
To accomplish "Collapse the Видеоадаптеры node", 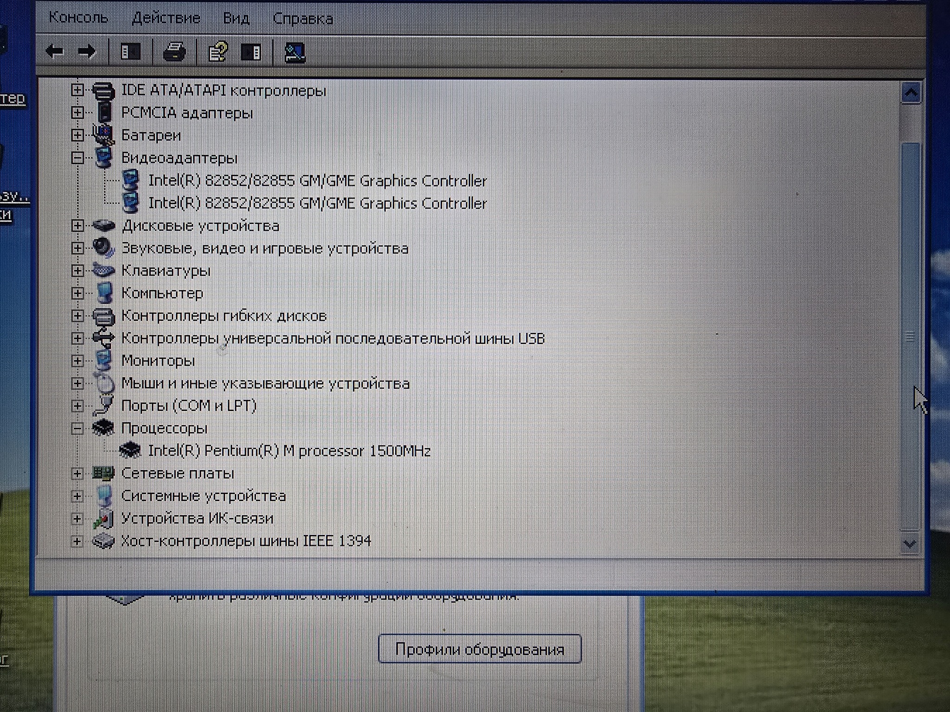I will pyautogui.click(x=77, y=158).
